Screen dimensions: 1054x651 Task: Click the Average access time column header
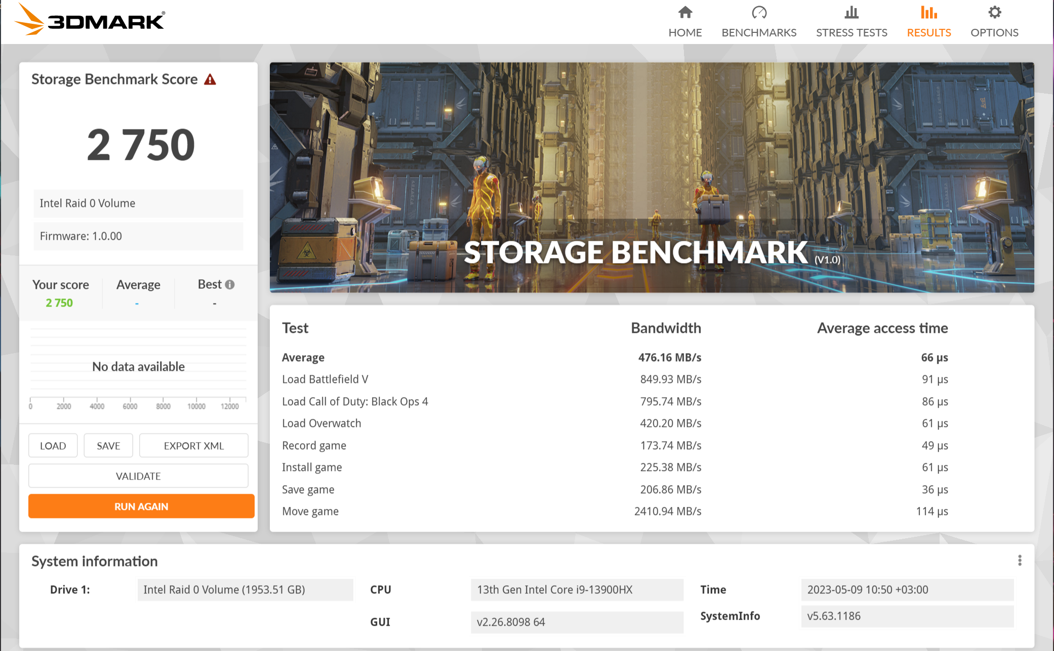882,328
